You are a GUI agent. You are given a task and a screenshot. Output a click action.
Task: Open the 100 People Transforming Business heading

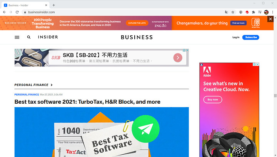click(x=43, y=23)
